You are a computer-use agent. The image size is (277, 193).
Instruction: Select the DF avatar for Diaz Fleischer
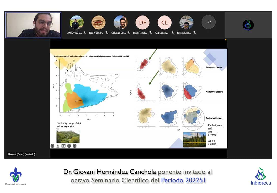coord(143,23)
